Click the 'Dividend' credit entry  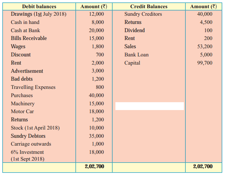click(135, 30)
